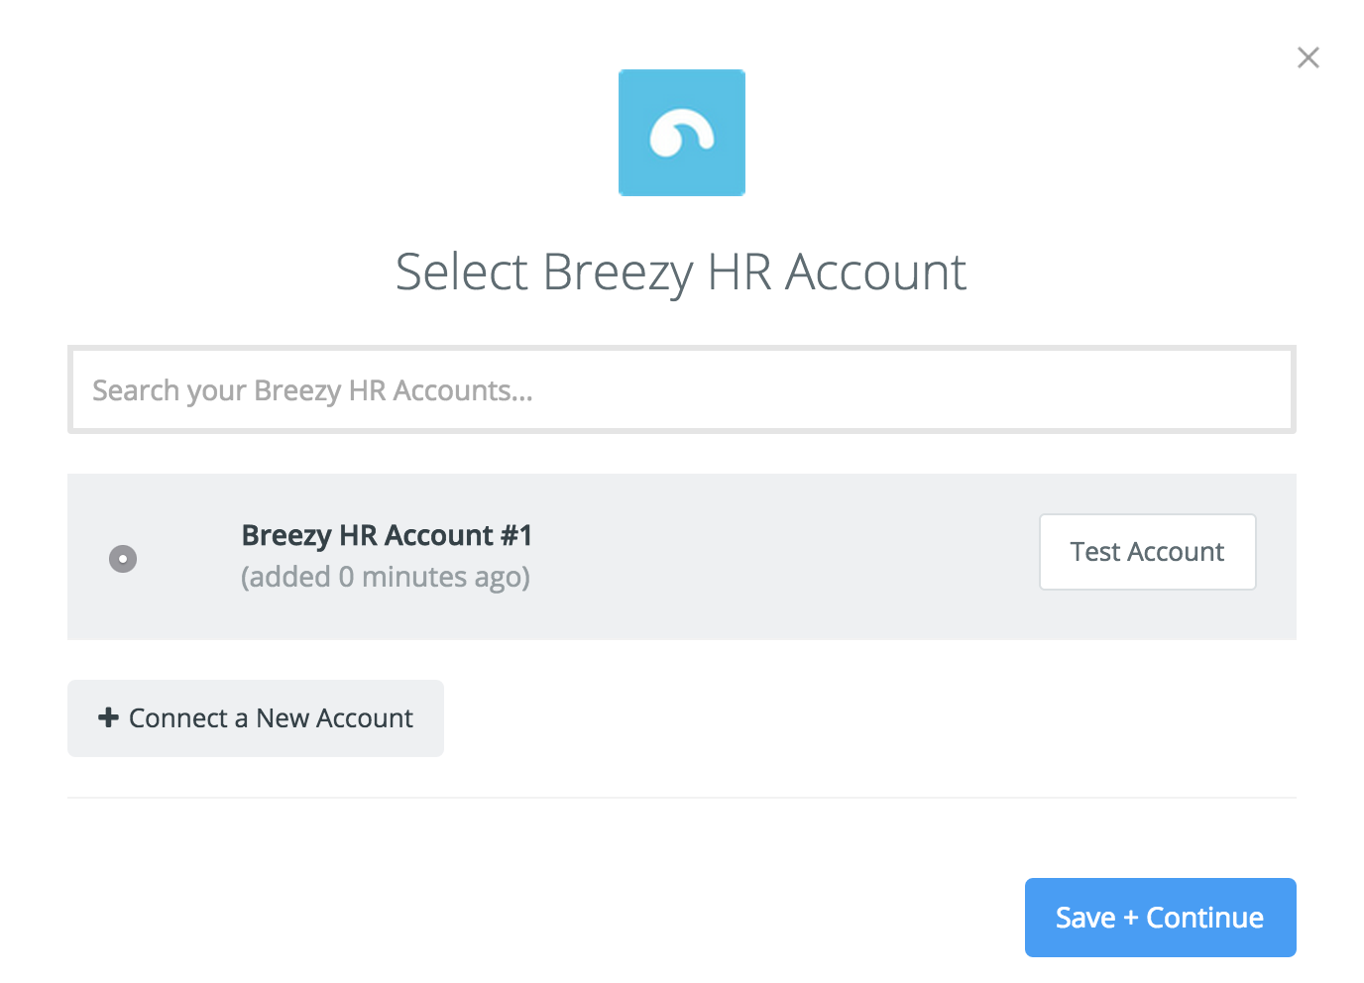The image size is (1364, 983).
Task: Click the New Account text in connect button
Action: [x=334, y=718]
